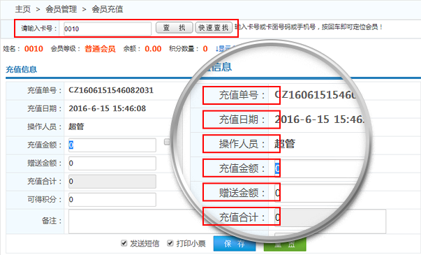Click the 充值合计 total field

click(x=112, y=182)
